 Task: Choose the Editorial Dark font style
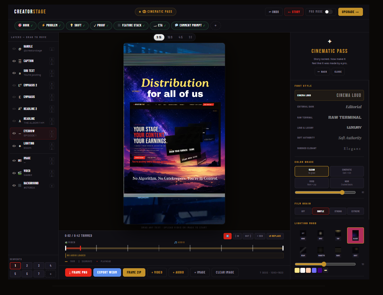coord(329,107)
